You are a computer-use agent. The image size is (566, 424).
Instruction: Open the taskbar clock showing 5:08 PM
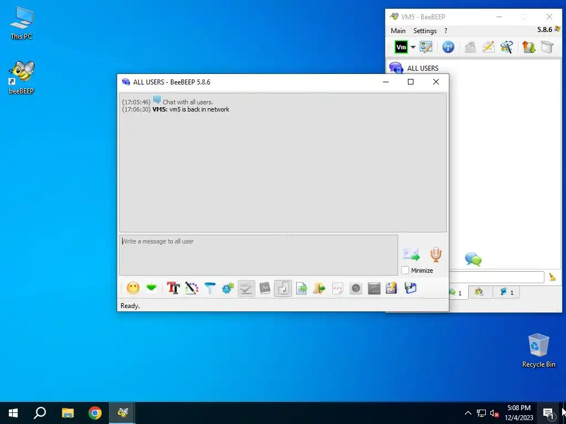coord(519,413)
